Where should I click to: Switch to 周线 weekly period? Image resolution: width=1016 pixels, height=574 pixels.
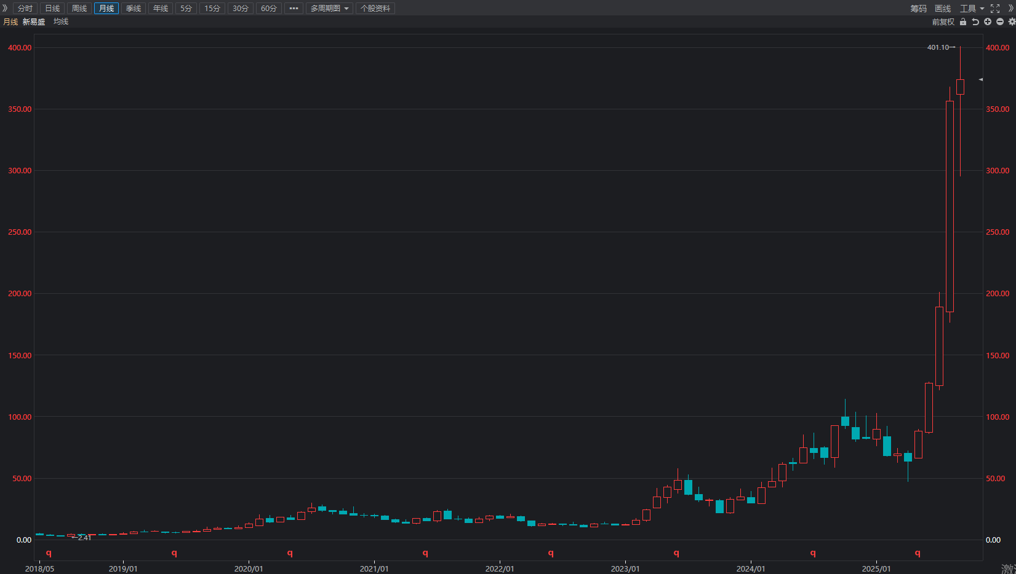pyautogui.click(x=79, y=9)
